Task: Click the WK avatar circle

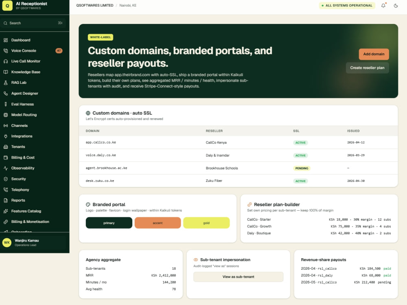Action: pos(7,243)
